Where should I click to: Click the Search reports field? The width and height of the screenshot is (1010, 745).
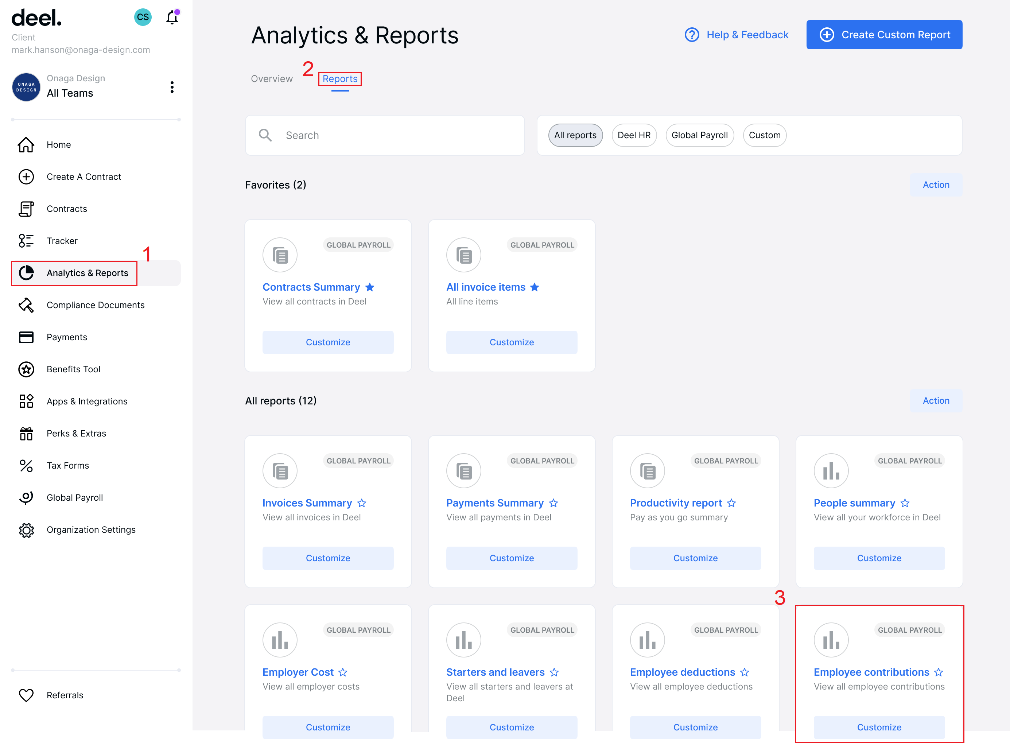[385, 135]
